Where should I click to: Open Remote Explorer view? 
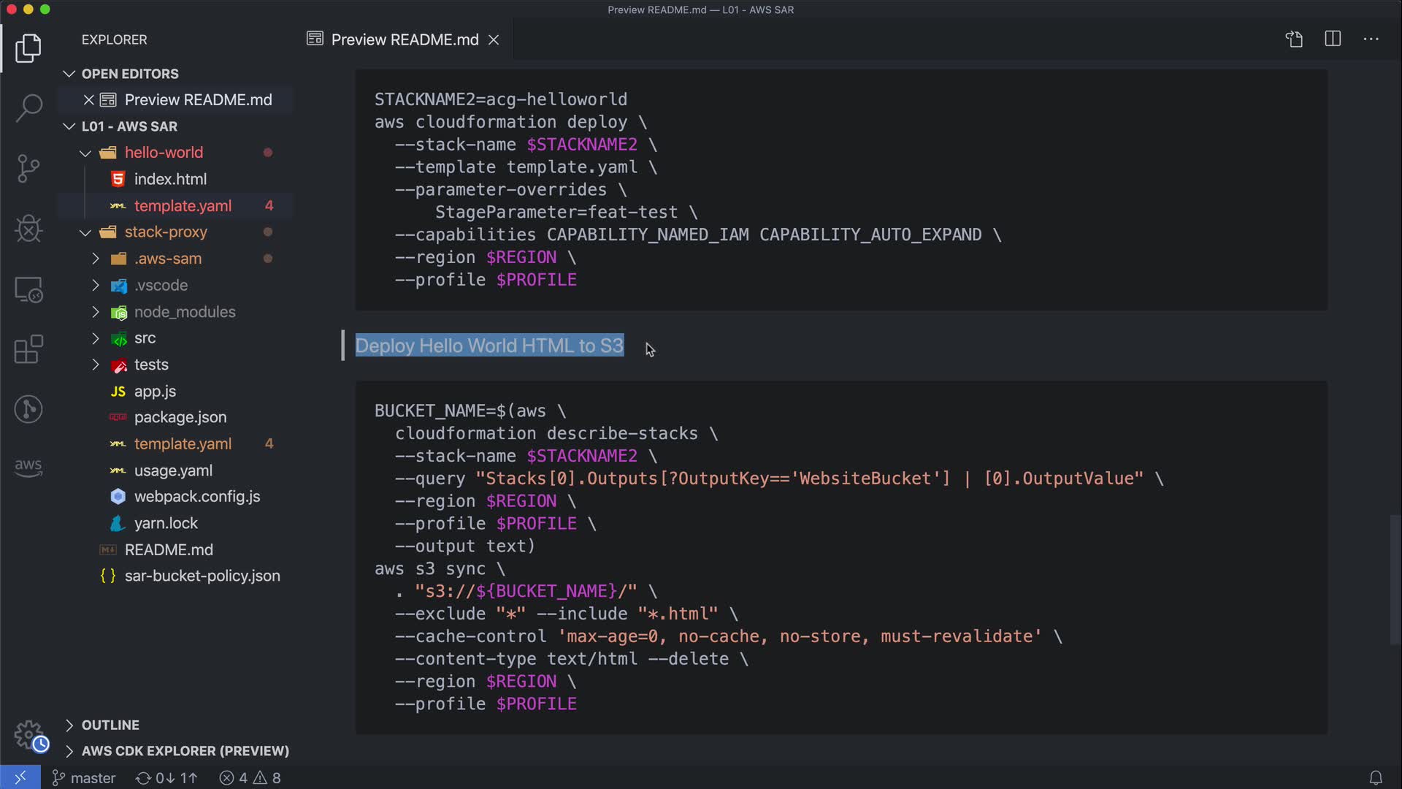pos(28,289)
